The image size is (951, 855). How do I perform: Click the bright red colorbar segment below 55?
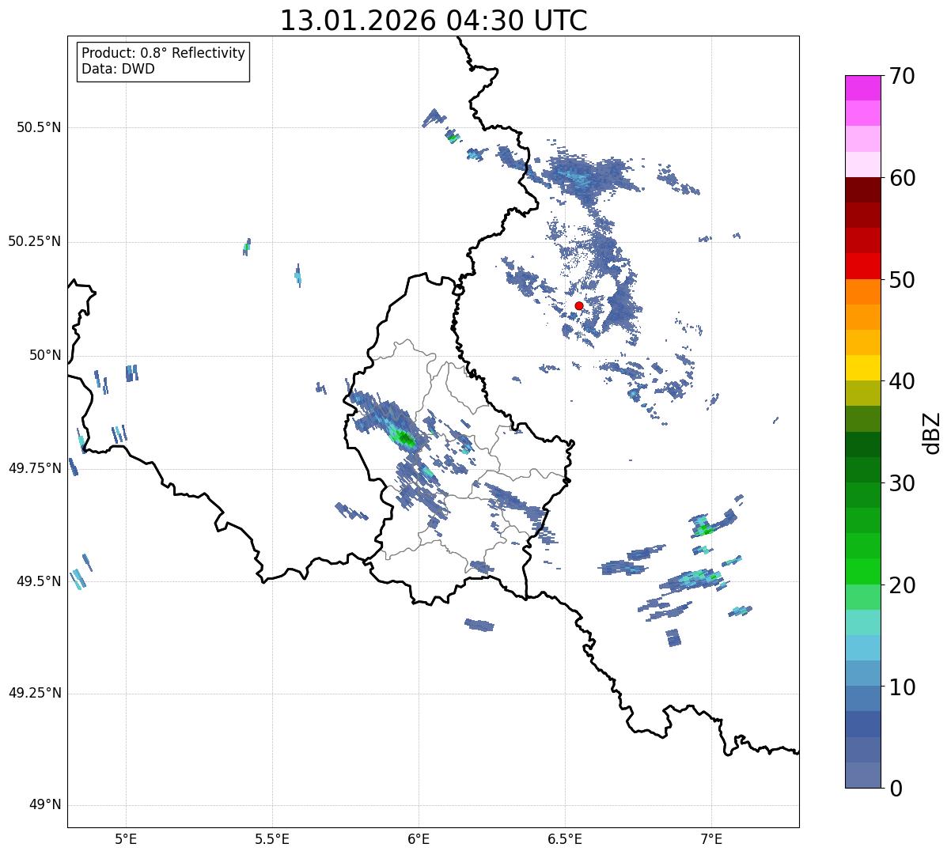click(863, 266)
